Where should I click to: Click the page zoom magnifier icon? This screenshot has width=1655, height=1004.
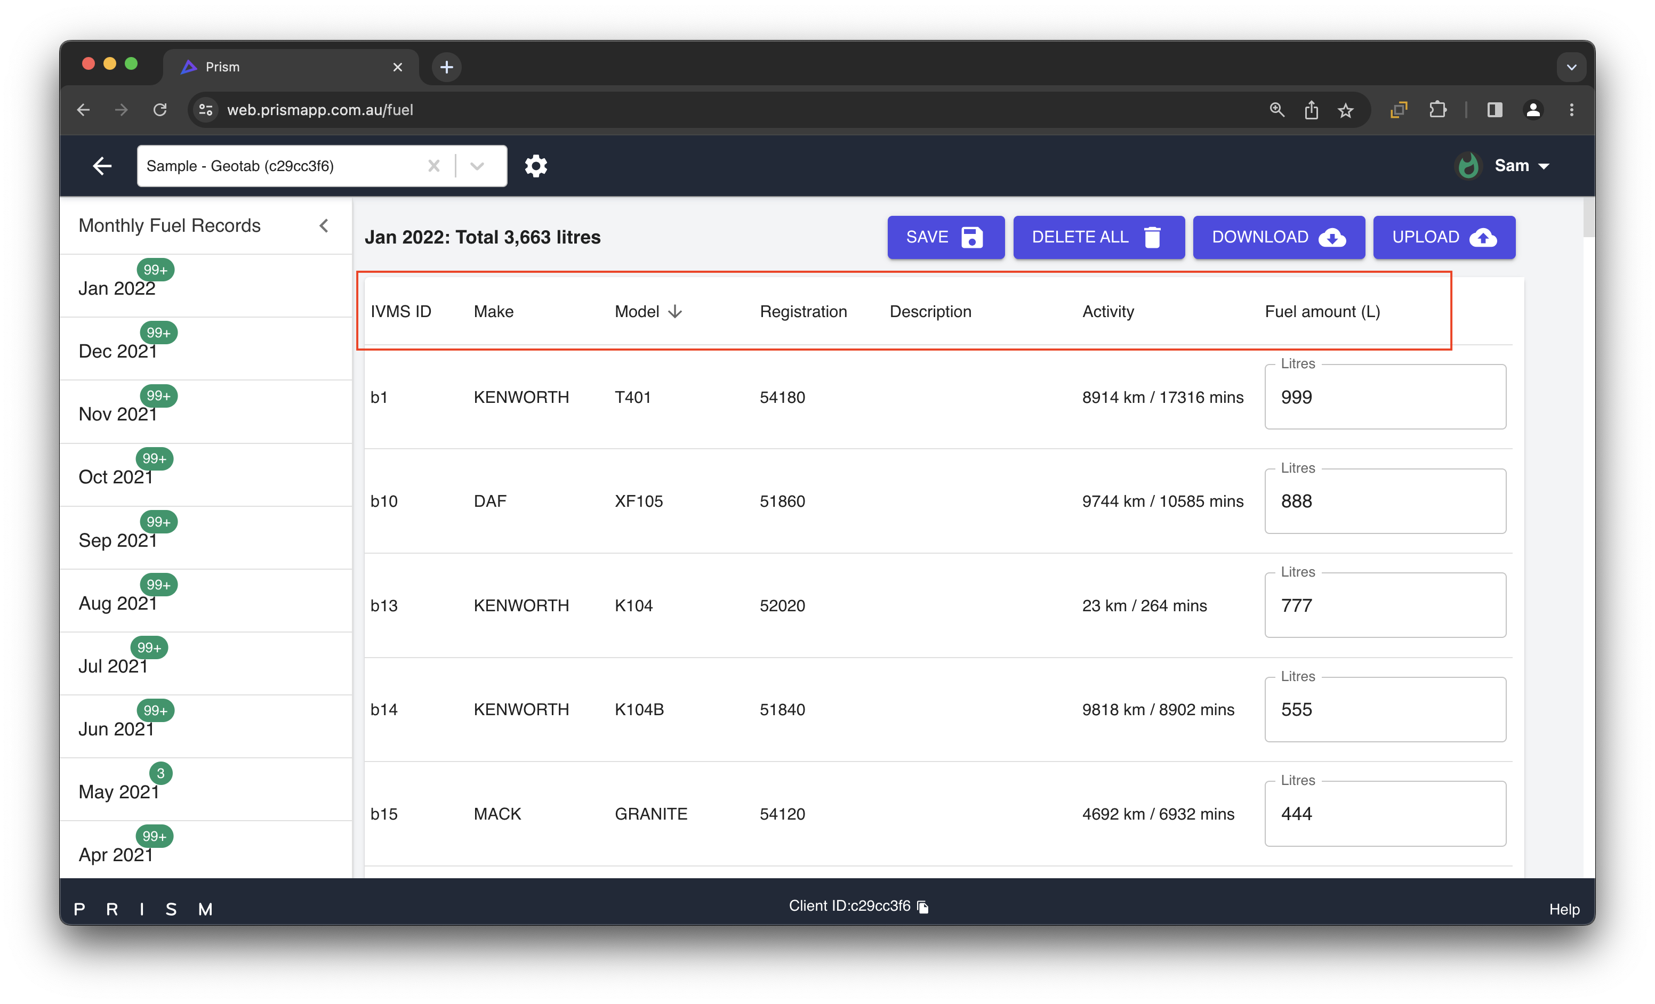1277,110
